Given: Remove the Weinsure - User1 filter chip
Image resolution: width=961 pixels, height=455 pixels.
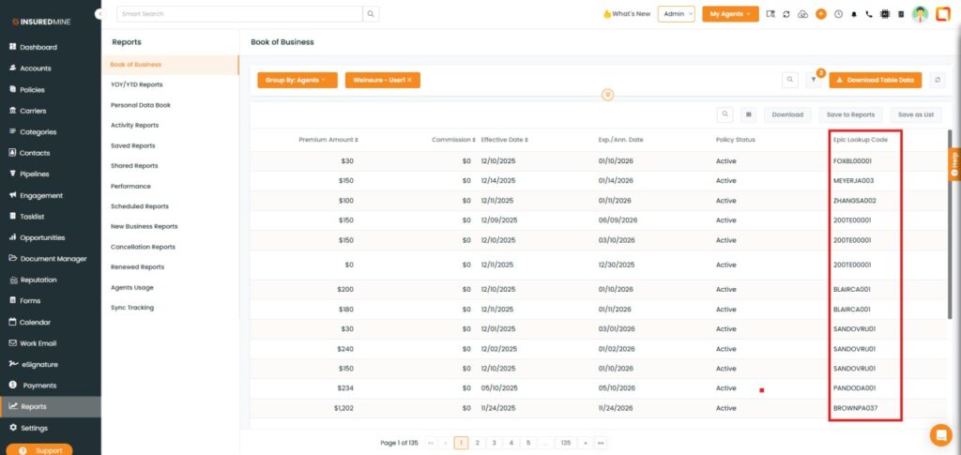Looking at the screenshot, I should point(409,81).
